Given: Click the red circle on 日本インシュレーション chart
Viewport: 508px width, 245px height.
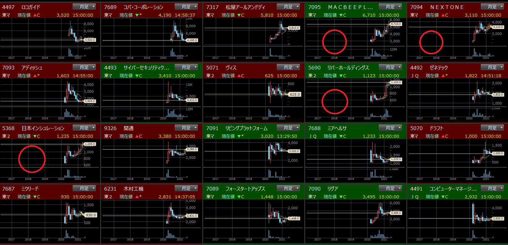Looking at the screenshot, I should (x=32, y=159).
